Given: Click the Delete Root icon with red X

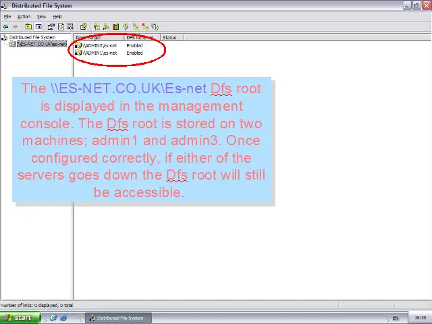Looking at the screenshot, I should [x=145, y=27].
